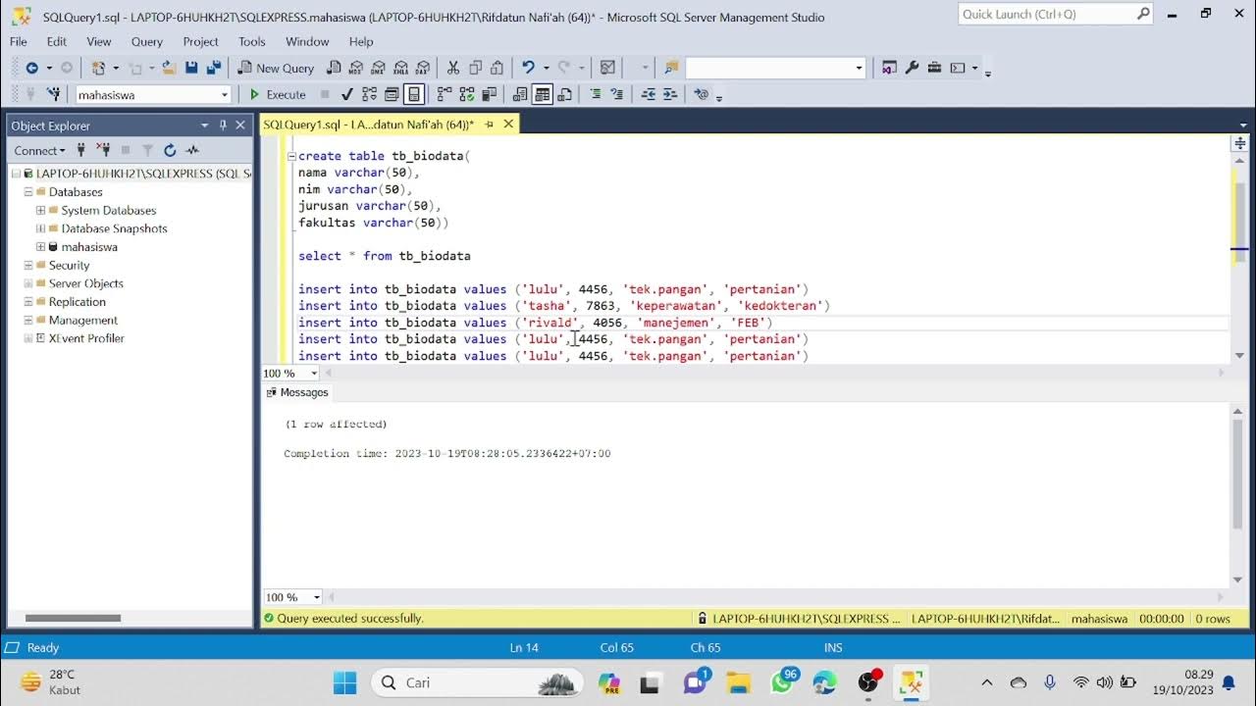Click the Find in Files icon

pyautogui.click(x=671, y=68)
